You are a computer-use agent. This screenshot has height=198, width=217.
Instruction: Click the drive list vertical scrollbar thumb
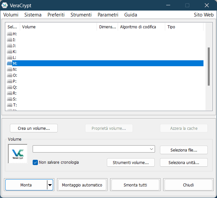(x=209, y=67)
